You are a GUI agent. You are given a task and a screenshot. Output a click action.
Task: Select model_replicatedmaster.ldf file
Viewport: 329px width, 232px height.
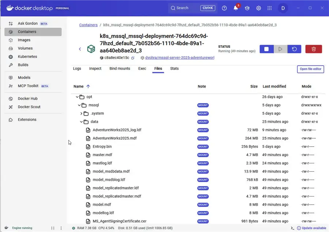(116, 188)
